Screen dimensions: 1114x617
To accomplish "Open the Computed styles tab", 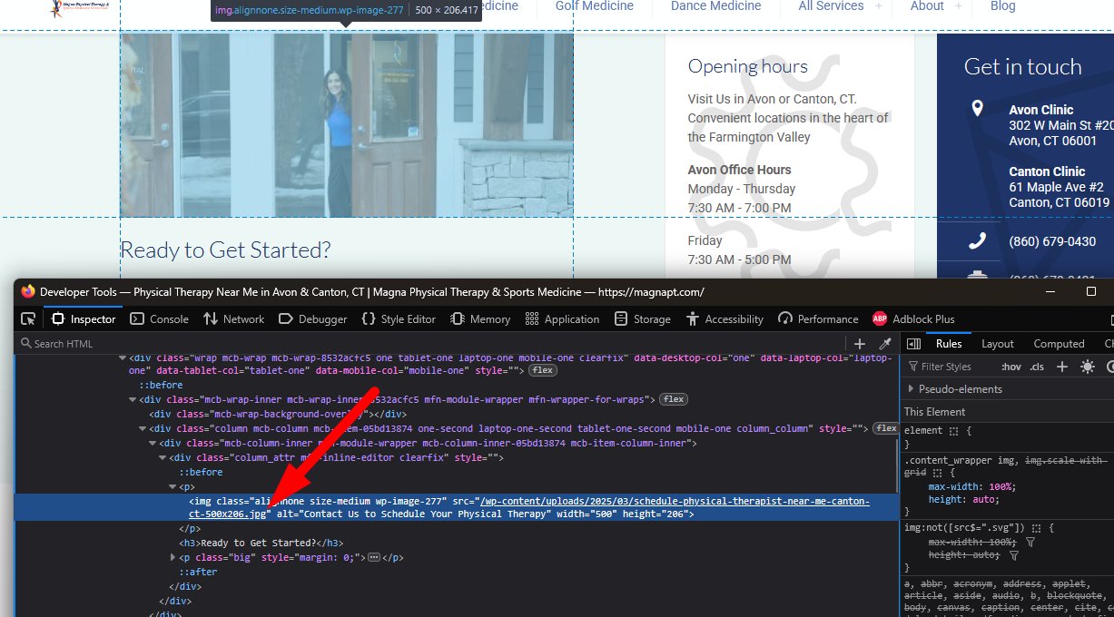I will click(1059, 344).
